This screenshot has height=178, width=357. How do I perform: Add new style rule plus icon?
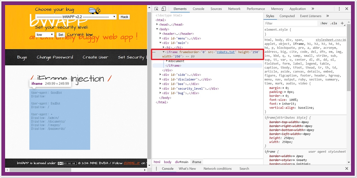[x=342, y=23]
